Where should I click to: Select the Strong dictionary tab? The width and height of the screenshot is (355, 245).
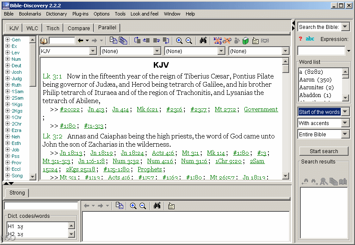point(17,193)
